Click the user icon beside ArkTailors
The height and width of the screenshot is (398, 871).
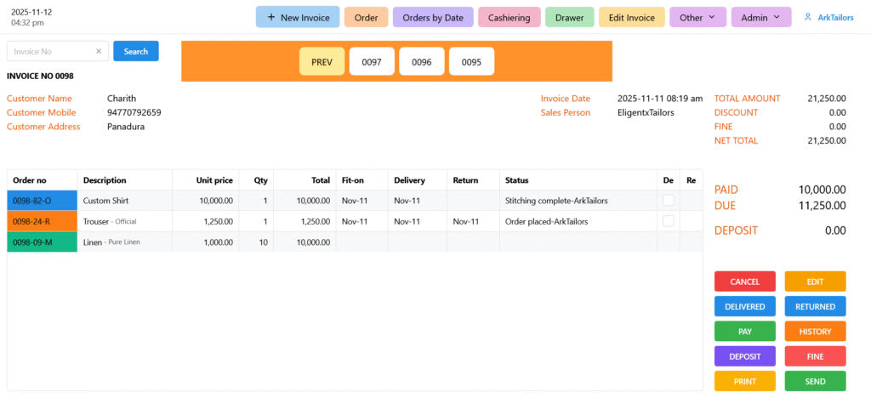pyautogui.click(x=808, y=17)
